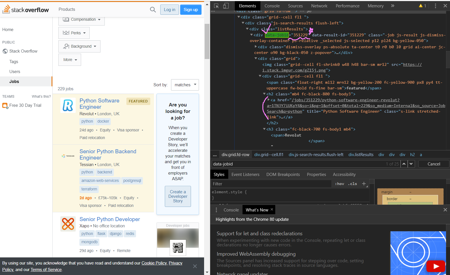Go to previous data-jobid search result
This screenshot has width=450, height=275.
tap(404, 164)
